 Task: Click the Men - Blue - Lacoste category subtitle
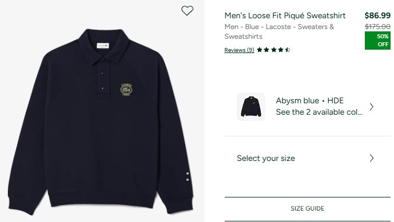tap(279, 31)
